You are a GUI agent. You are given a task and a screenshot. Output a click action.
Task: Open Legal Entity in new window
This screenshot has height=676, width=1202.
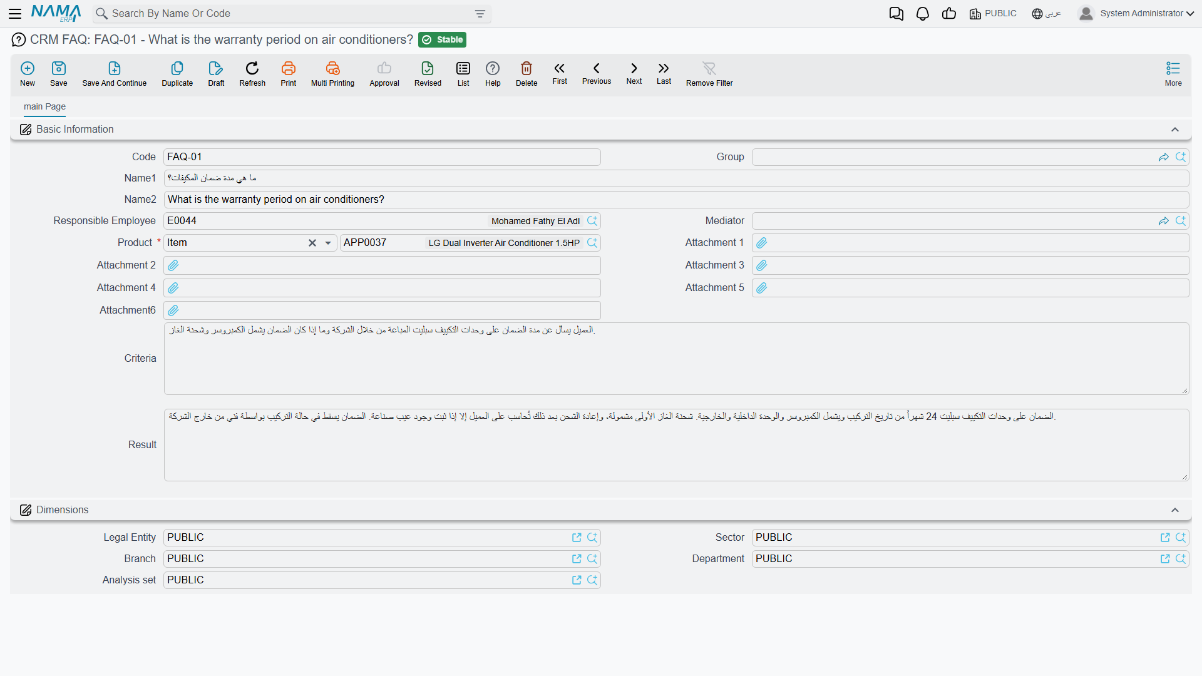click(x=577, y=538)
